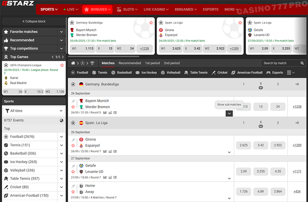The image size is (308, 202).
Task: Favorite Bayern Munich match in list star
Action: [73, 107]
